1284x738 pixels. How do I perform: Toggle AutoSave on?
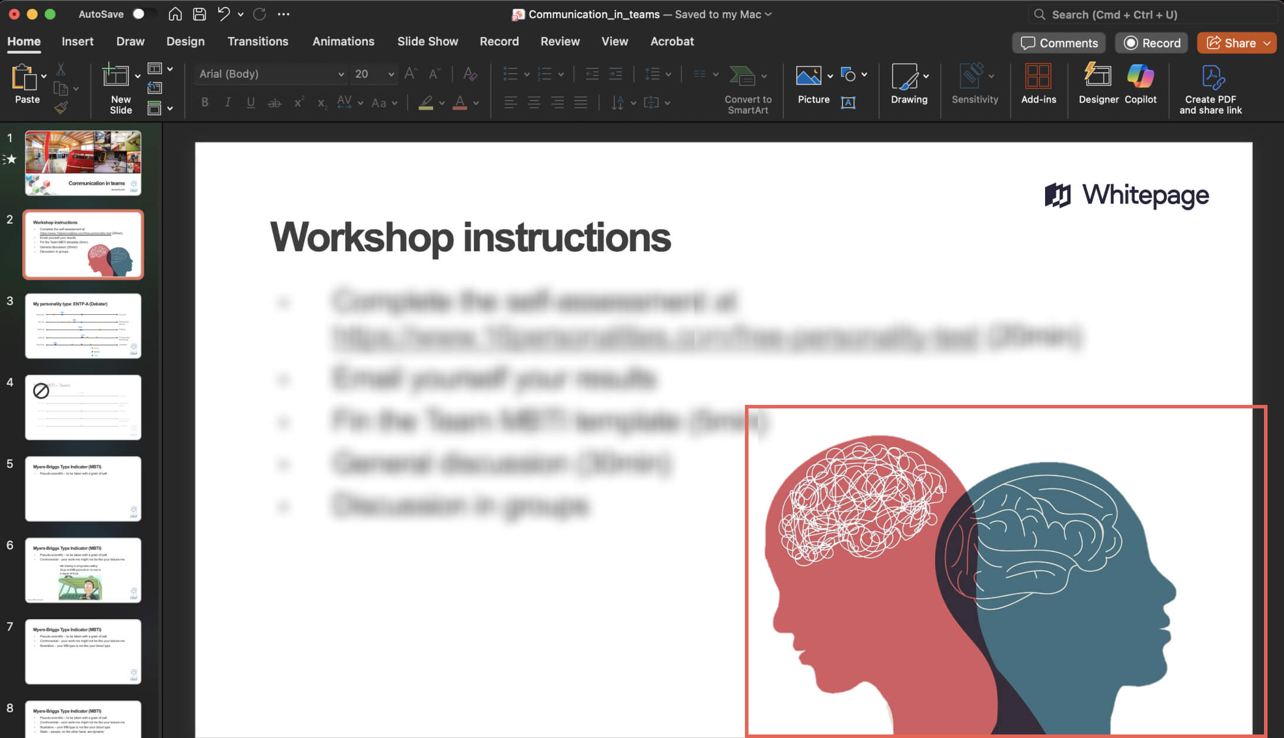[139, 14]
